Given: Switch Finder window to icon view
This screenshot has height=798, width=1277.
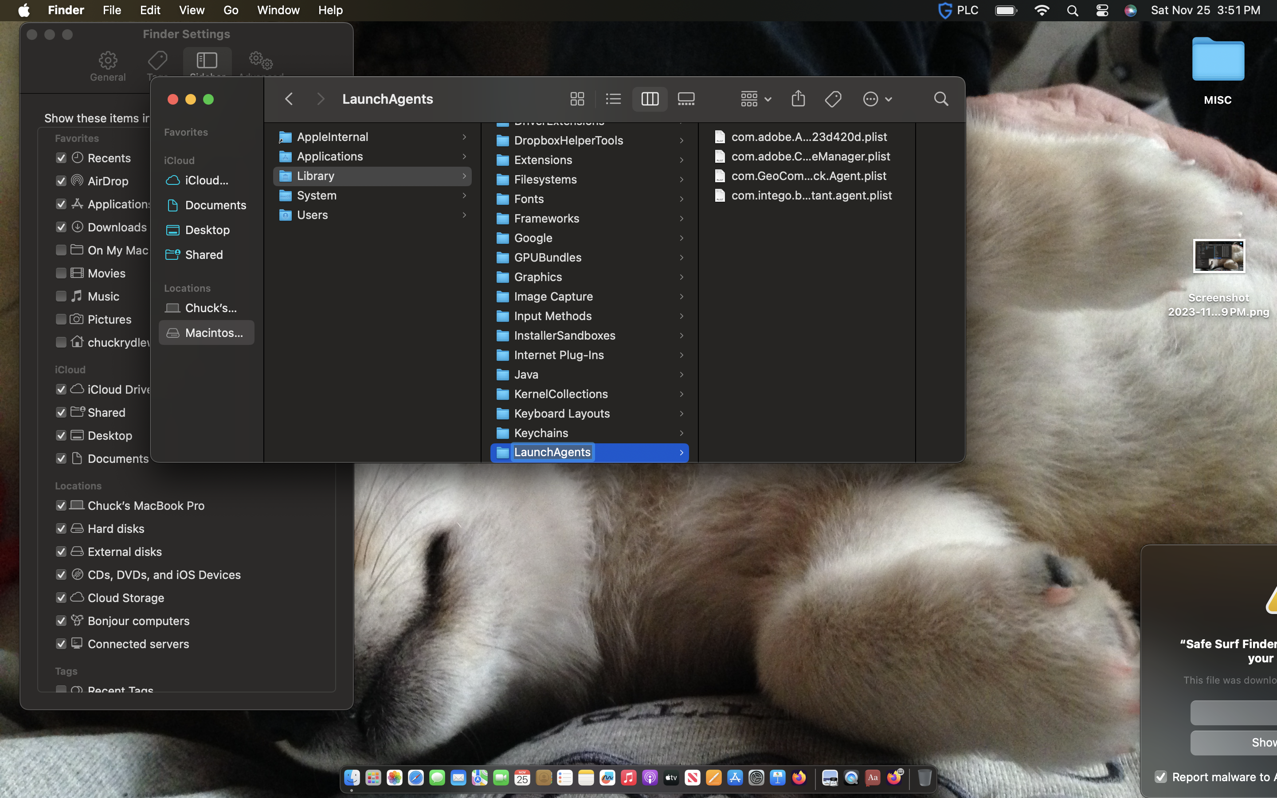Looking at the screenshot, I should [x=577, y=99].
